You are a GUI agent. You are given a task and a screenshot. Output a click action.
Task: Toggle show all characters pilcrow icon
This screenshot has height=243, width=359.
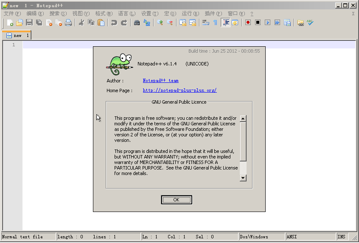click(x=215, y=23)
